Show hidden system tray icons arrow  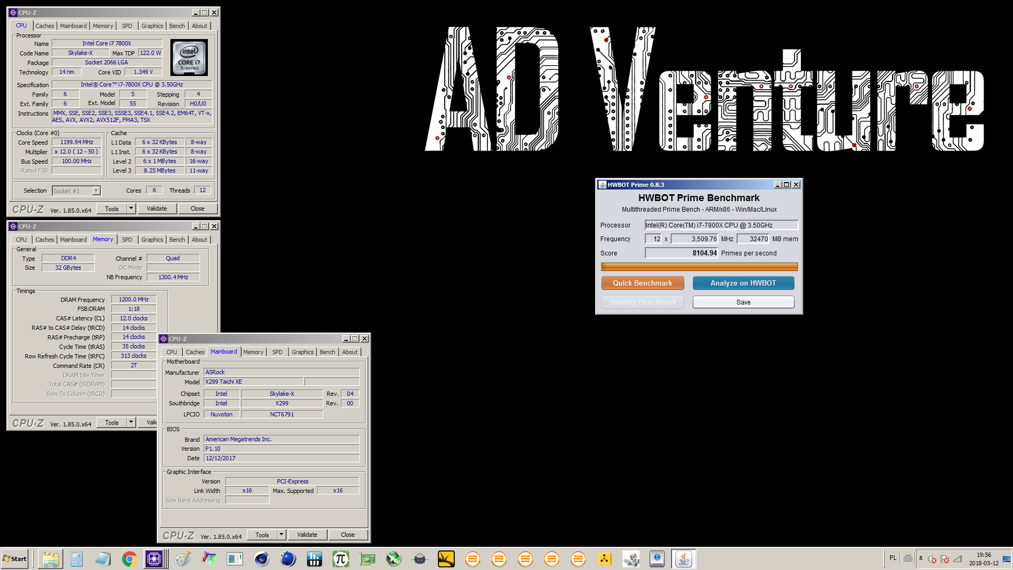(x=921, y=558)
